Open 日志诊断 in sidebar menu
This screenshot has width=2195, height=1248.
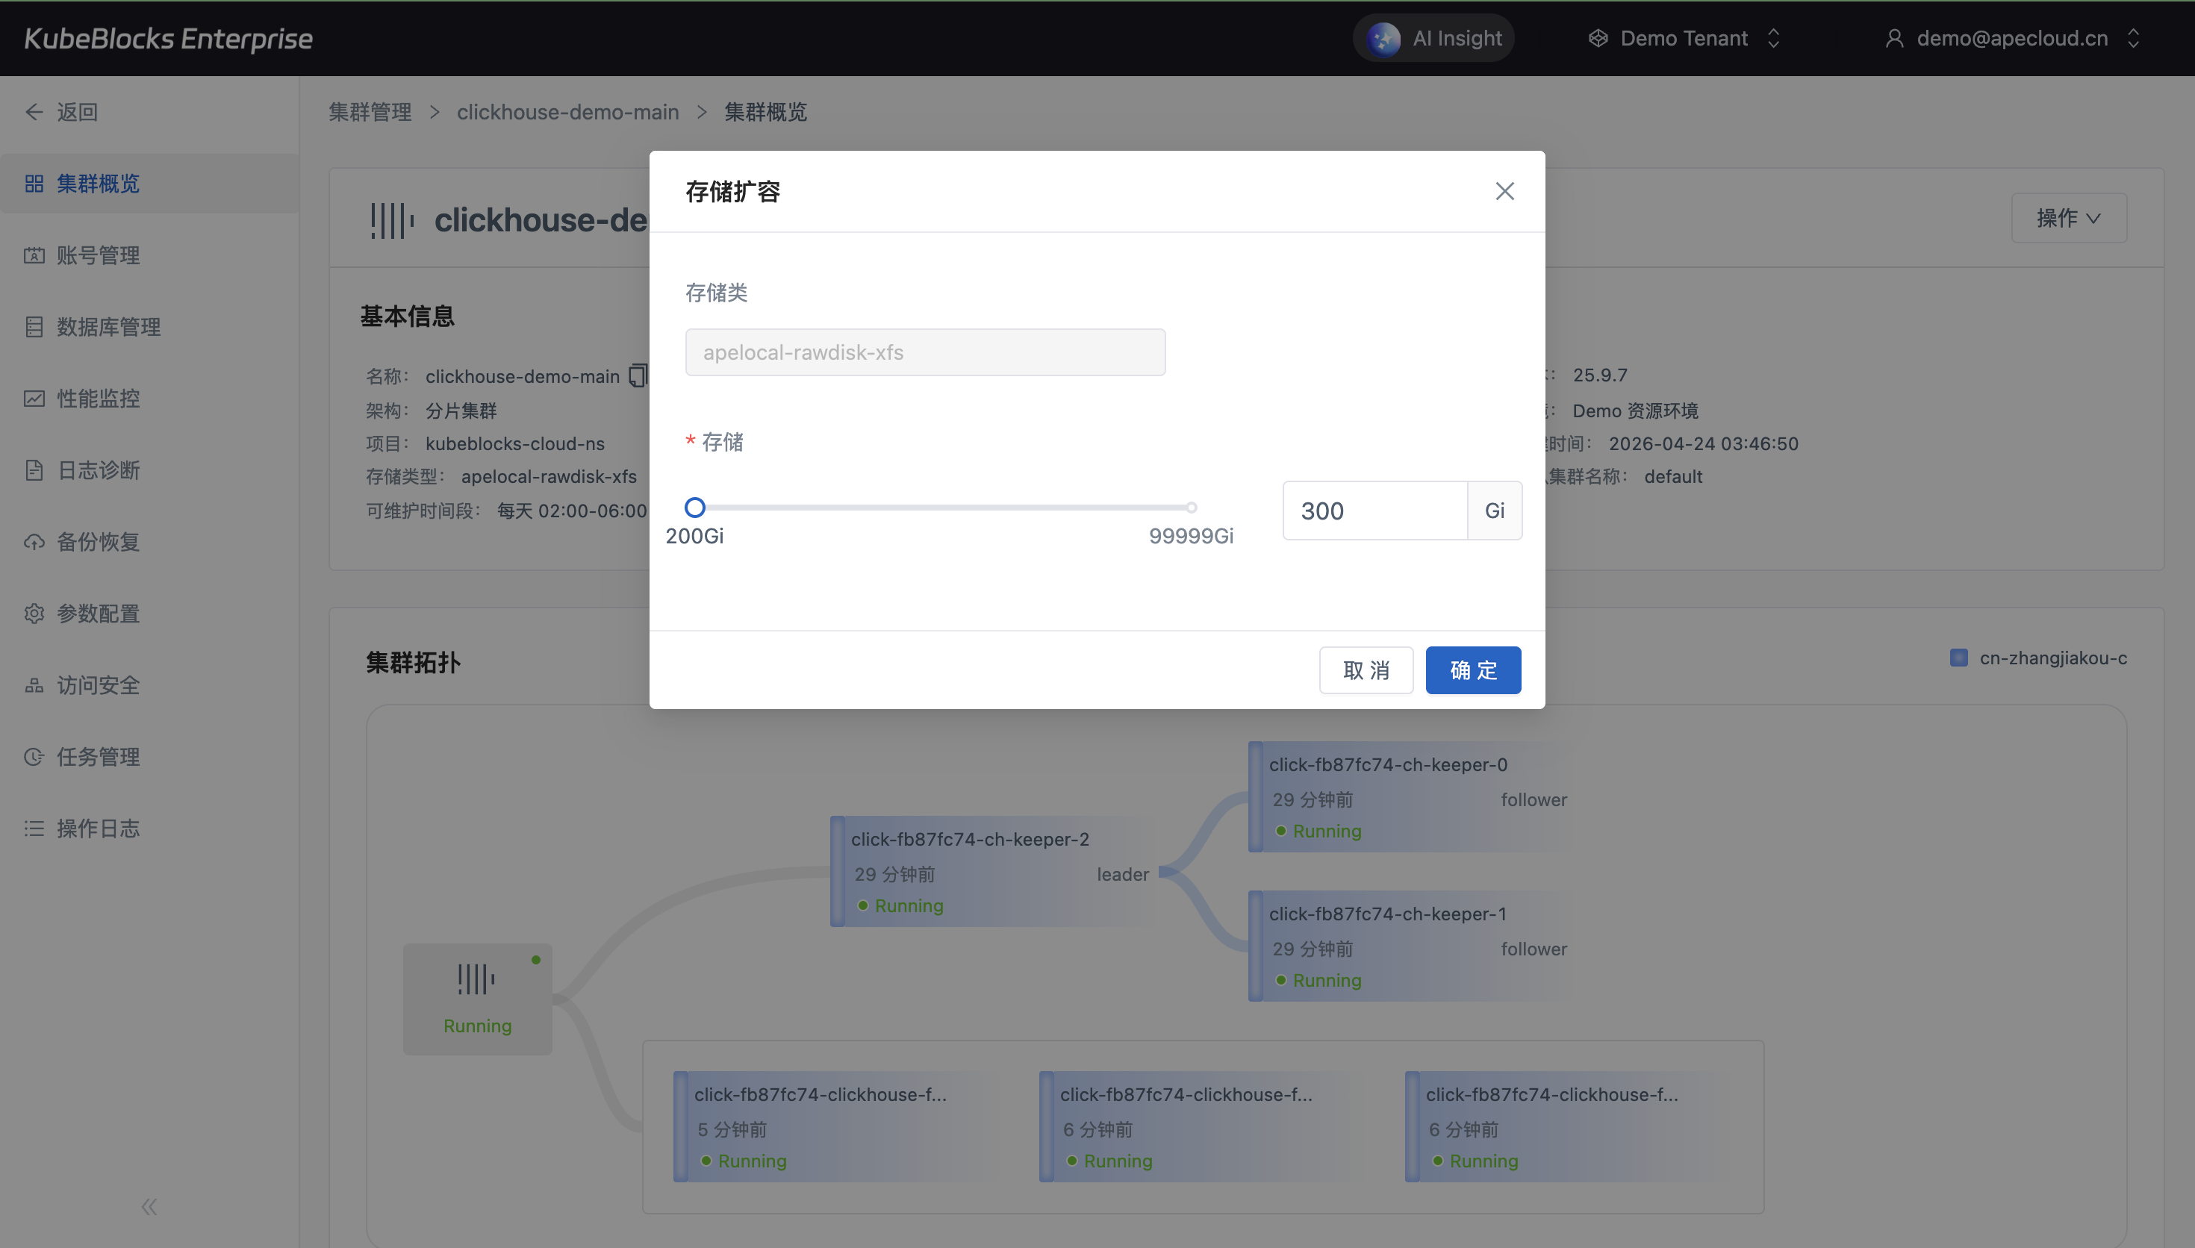(x=98, y=470)
